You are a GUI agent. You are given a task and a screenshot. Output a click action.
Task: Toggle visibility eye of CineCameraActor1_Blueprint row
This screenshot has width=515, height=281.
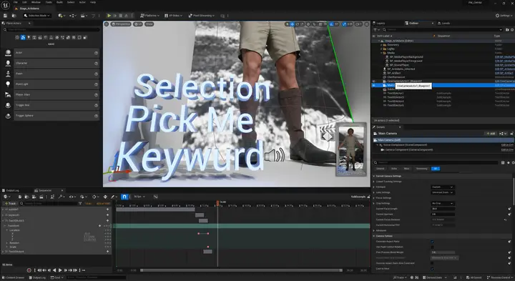(x=374, y=81)
